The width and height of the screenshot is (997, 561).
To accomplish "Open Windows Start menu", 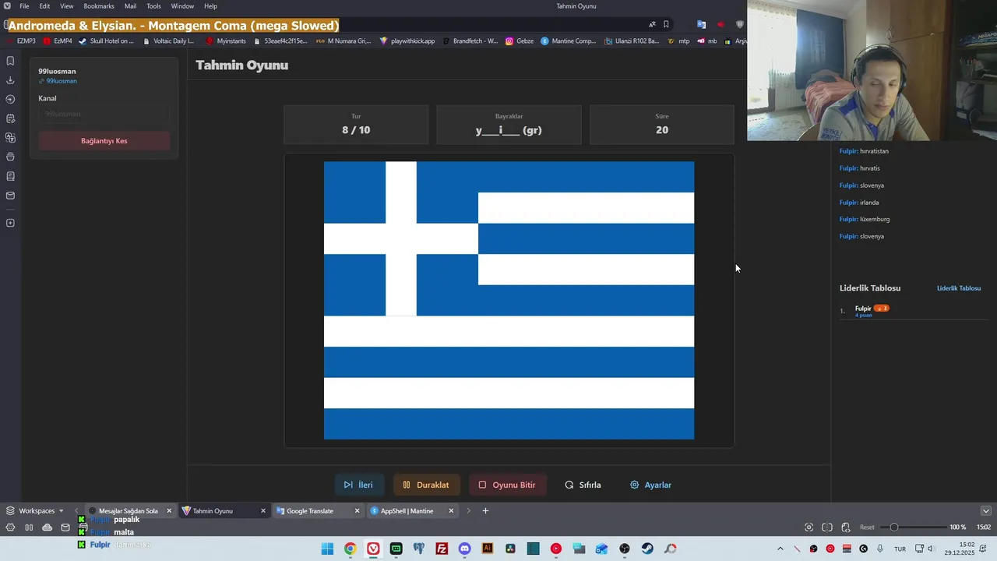I will 327,549.
